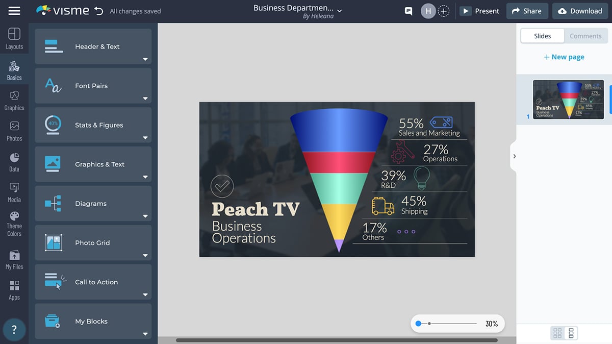Viewport: 612px width, 344px height.
Task: Switch to grid slide view
Action: (557, 333)
